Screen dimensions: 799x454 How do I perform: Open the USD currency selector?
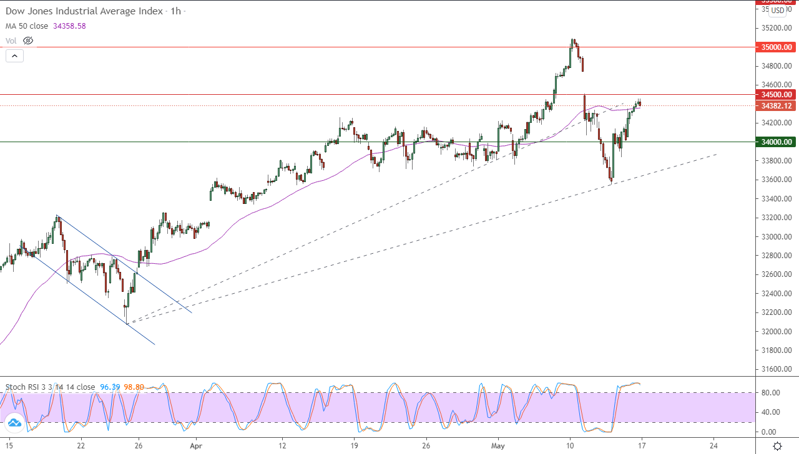778,10
